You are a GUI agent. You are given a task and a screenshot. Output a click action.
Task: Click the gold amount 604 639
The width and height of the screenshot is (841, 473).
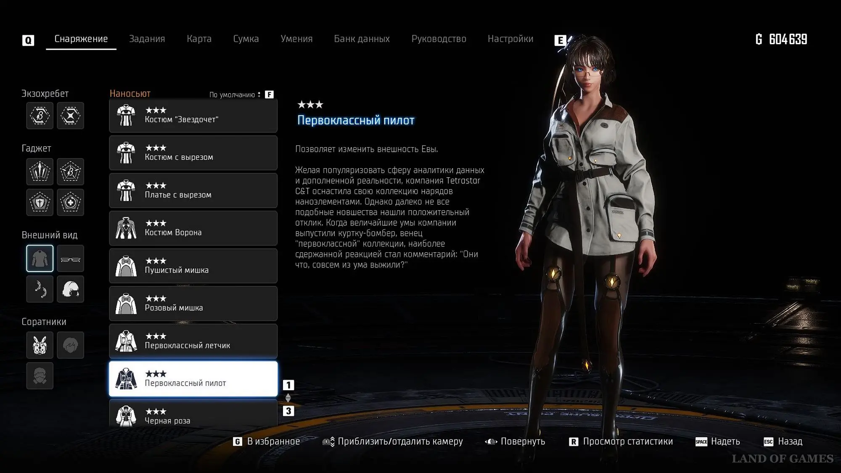(x=788, y=39)
